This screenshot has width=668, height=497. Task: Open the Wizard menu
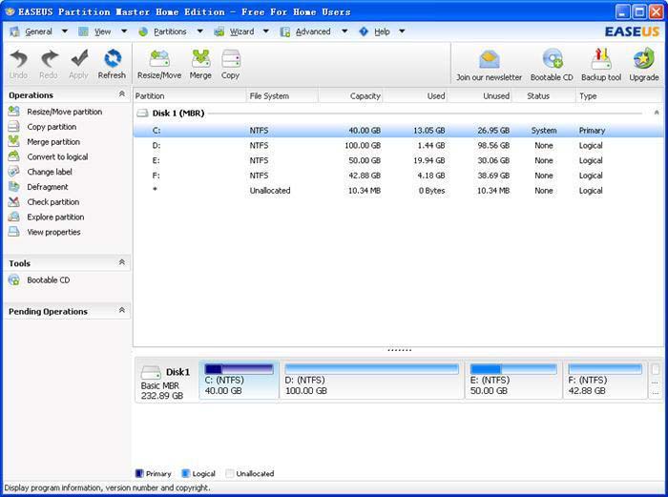point(241,31)
